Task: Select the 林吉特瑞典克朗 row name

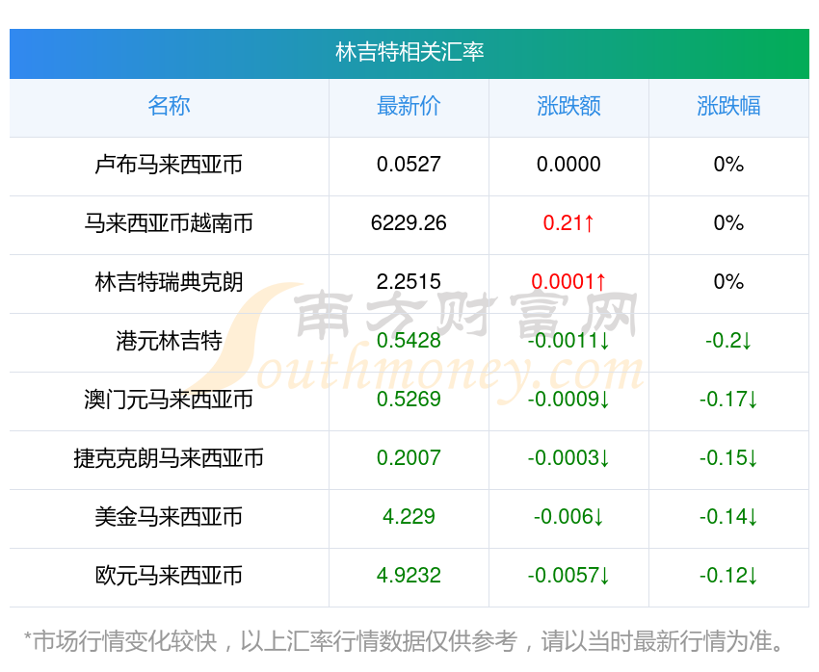Action: (x=169, y=282)
